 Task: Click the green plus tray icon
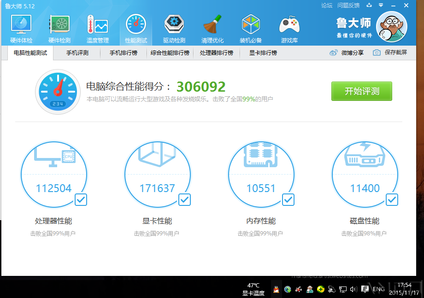coord(321,289)
